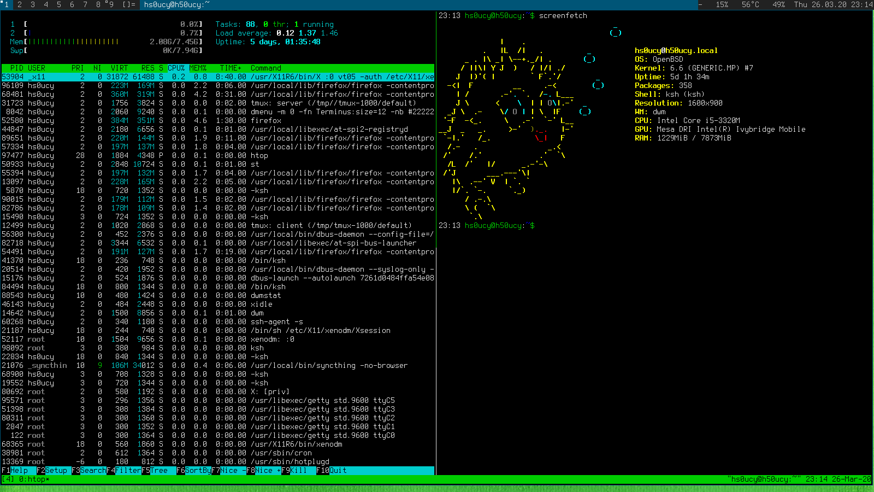
Task: Select the X: [priv] process row
Action: tap(218, 391)
